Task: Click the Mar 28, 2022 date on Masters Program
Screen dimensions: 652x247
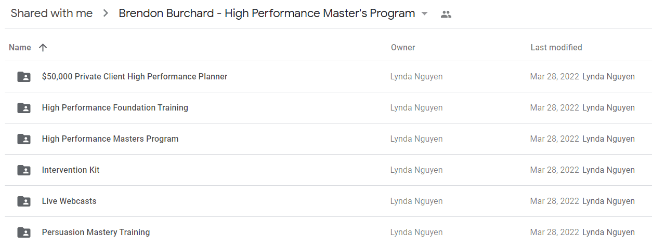Action: (554, 139)
